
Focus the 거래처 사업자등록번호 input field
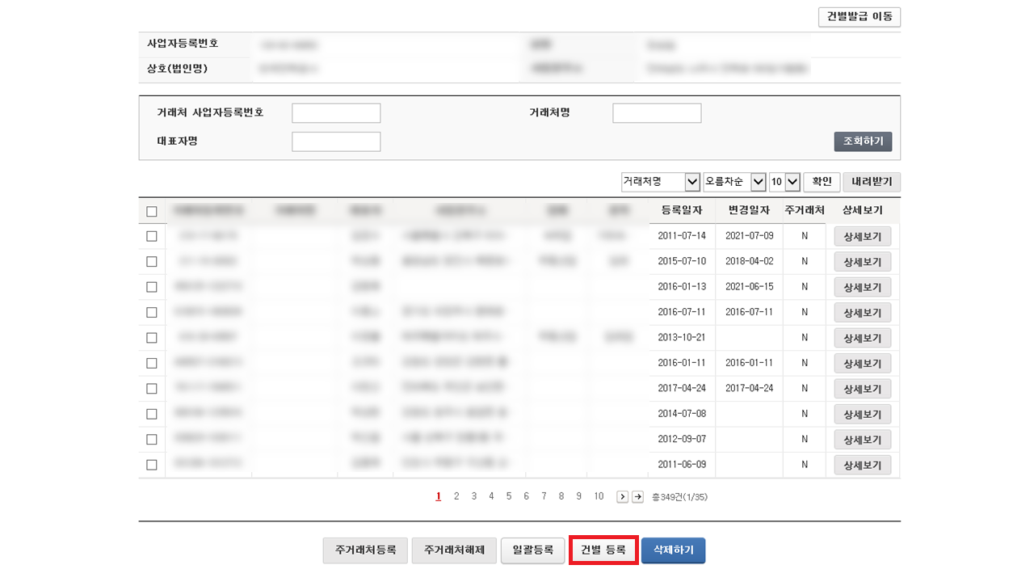[336, 113]
